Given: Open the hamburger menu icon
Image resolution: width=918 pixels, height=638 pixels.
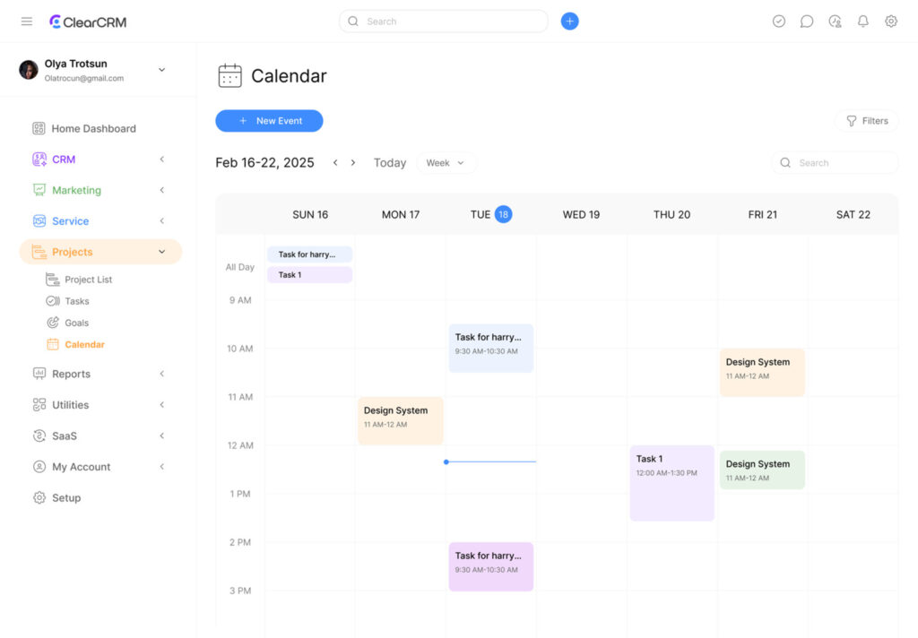Looking at the screenshot, I should [27, 22].
